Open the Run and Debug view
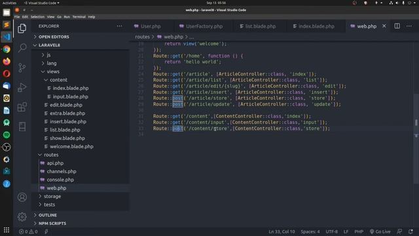Screen dimensions: 419x236 (x=22, y=87)
